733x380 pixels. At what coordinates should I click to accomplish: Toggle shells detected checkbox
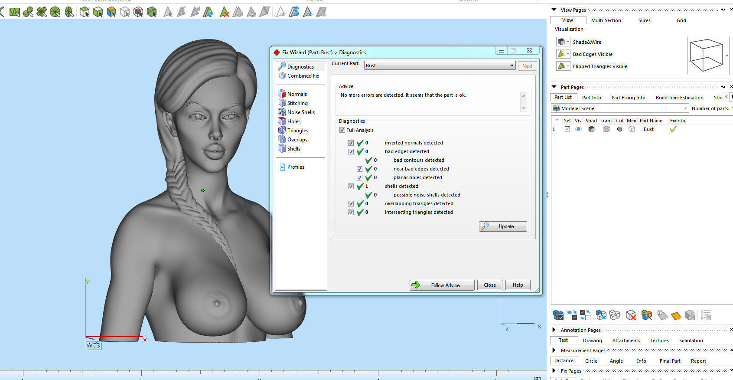pos(351,186)
